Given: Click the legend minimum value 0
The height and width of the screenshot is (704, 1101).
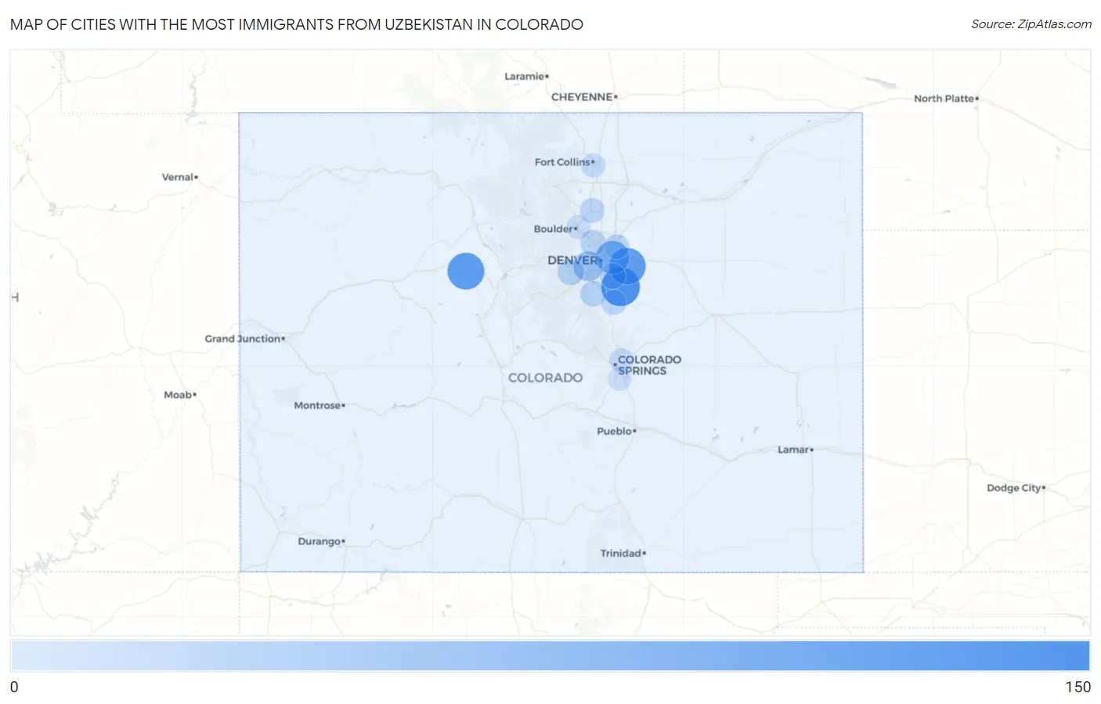Looking at the screenshot, I should tap(14, 687).
